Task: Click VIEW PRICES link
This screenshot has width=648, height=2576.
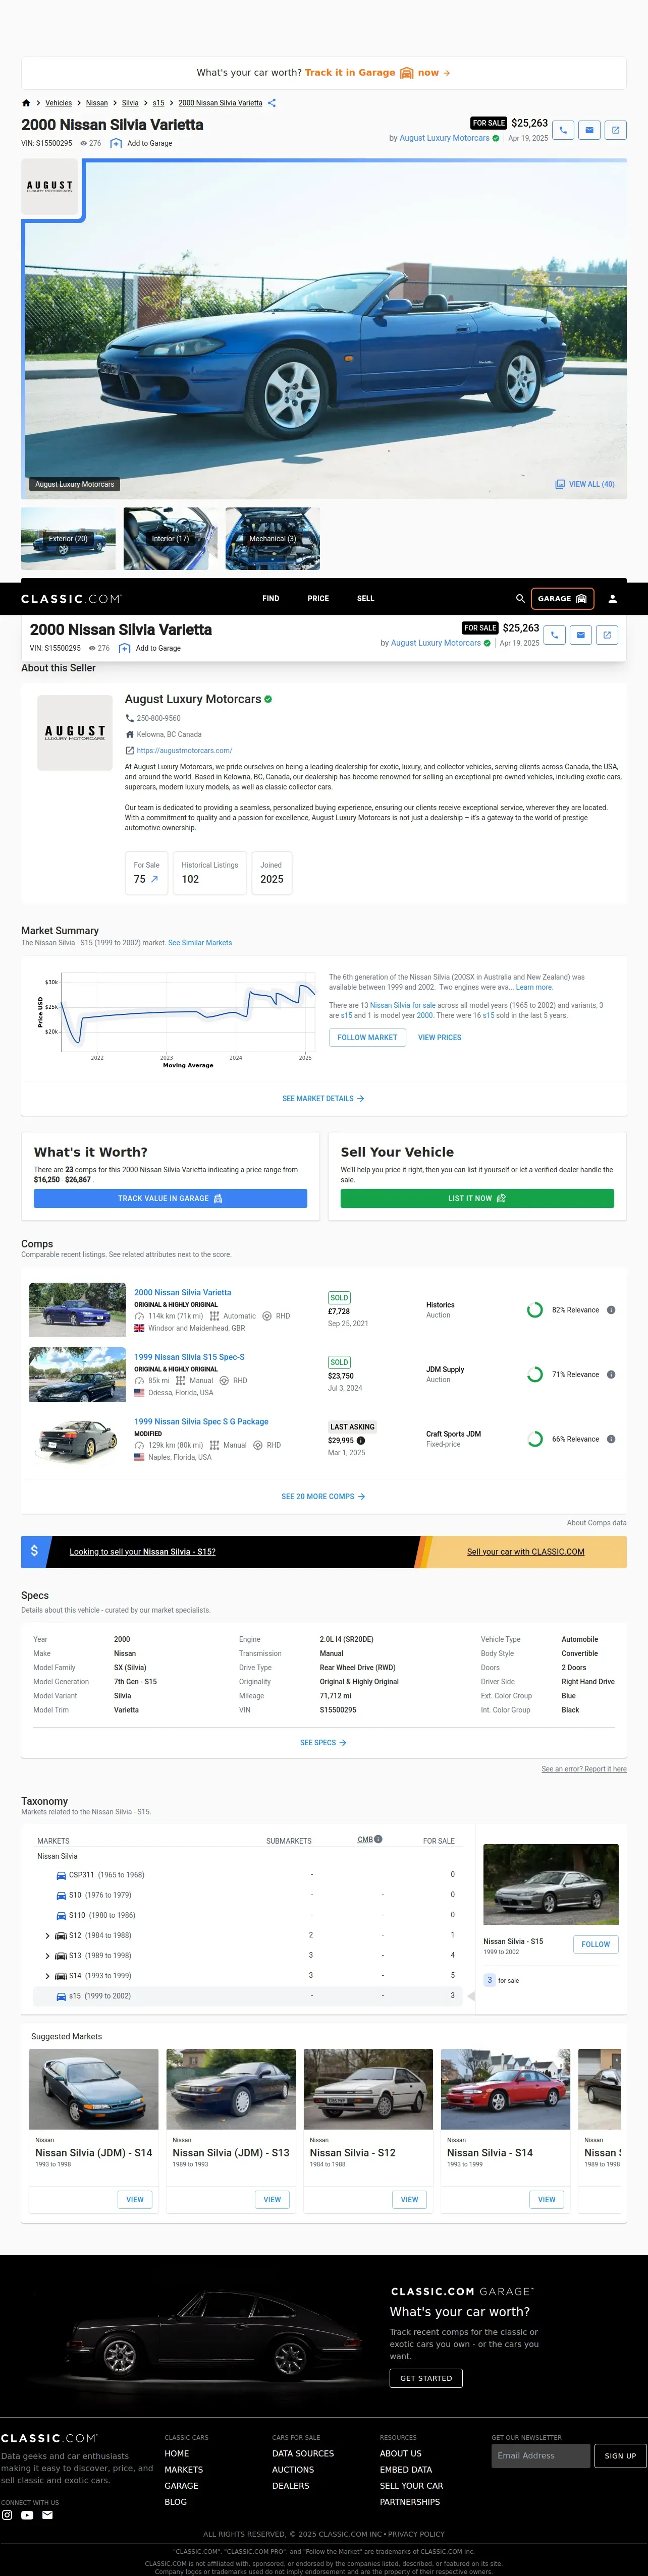Action: coord(440,1038)
